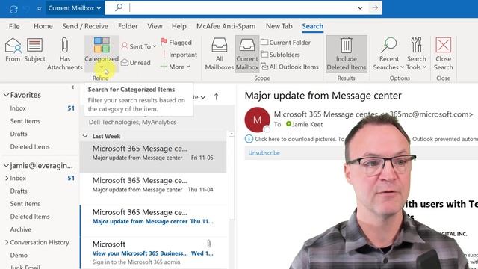Screen dimensions: 478x269
Task: Open the McAfee Anti-Spam tab
Action: (x=226, y=27)
